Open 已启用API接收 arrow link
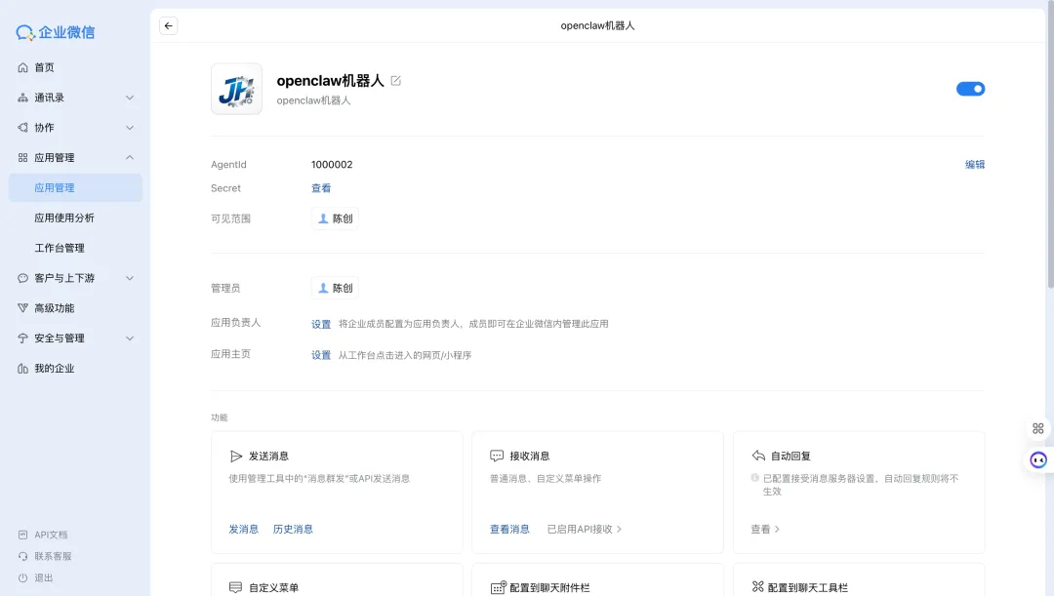1054x596 pixels. coord(585,530)
